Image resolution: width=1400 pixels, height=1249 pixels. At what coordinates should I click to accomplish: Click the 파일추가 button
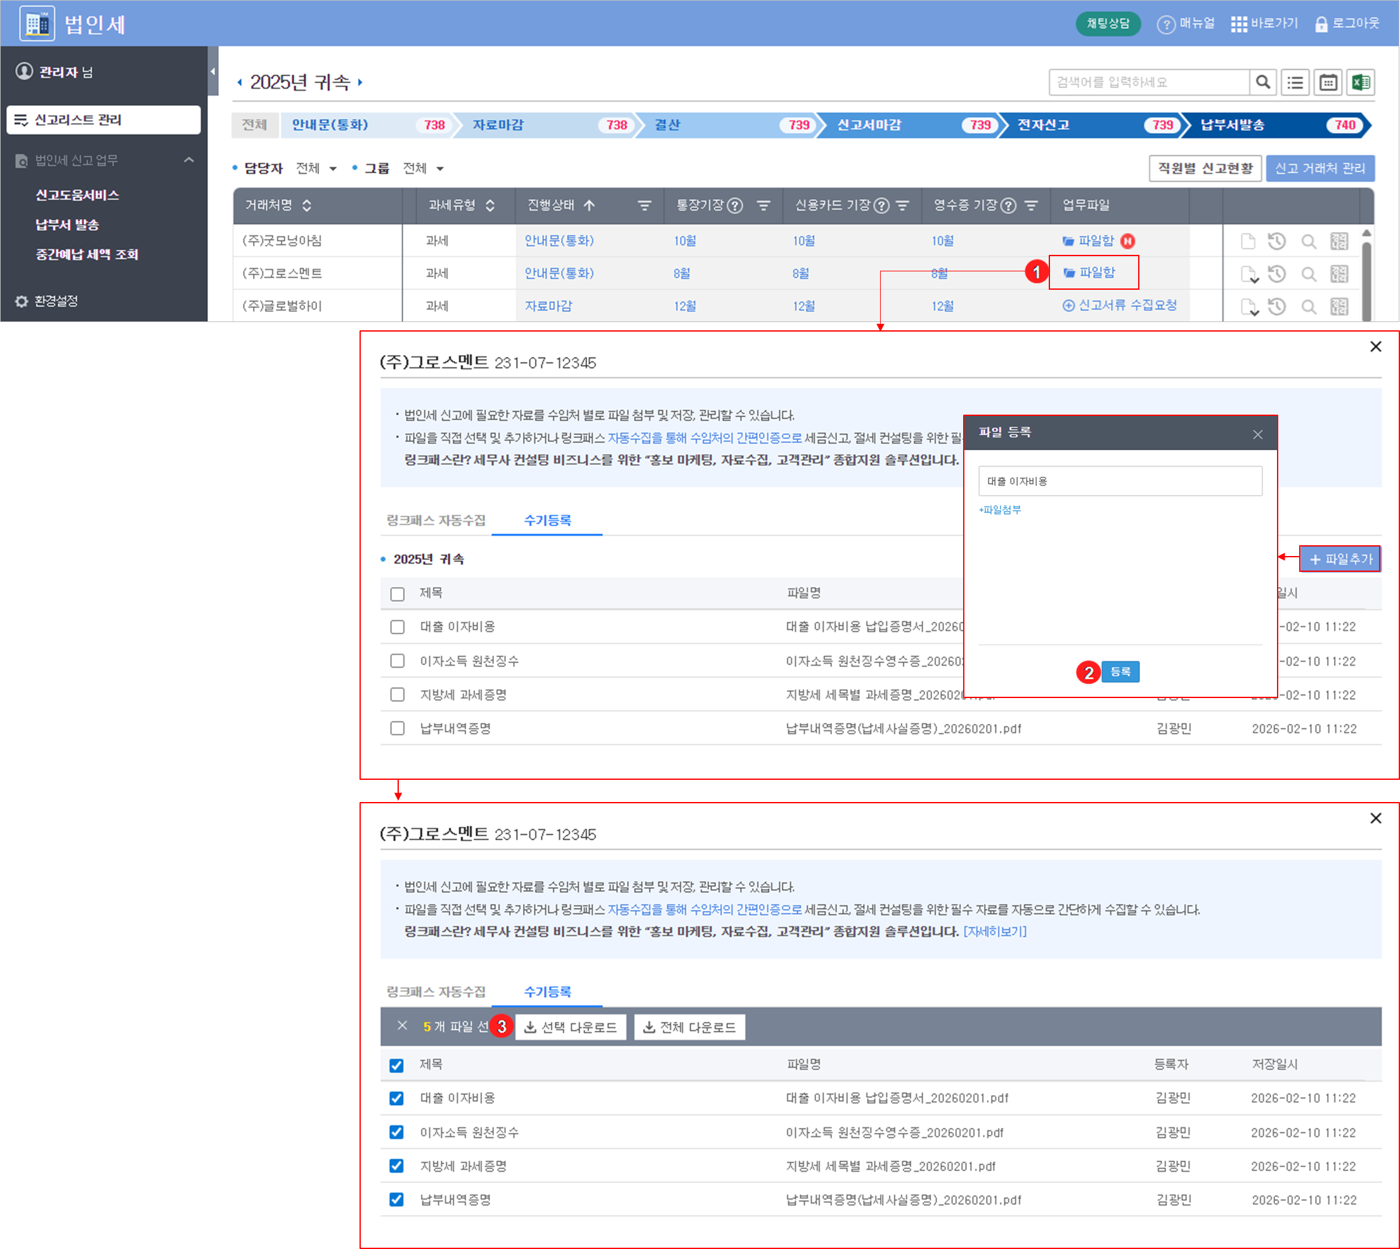(x=1340, y=559)
